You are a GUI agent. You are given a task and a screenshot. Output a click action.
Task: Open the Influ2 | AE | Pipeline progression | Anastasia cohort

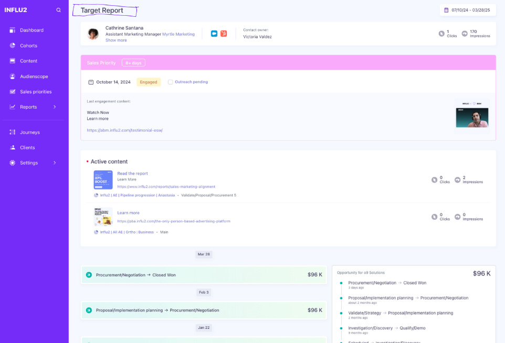coord(138,195)
